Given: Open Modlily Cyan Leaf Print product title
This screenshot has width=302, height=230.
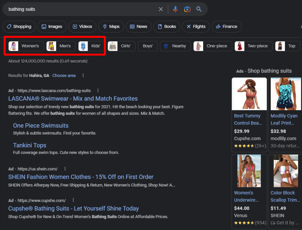Looking at the screenshot, I should 284,119.
